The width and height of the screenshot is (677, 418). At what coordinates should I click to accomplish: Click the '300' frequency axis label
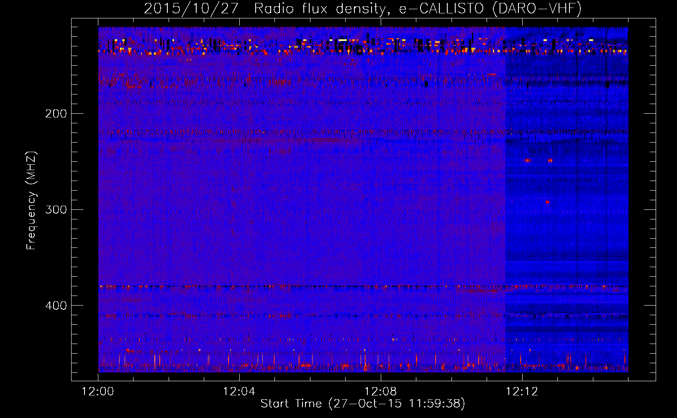(56, 209)
